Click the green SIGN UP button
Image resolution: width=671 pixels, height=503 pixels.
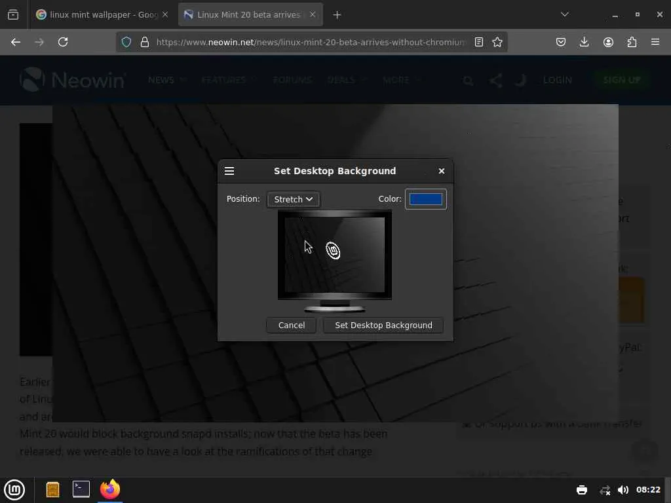621,80
